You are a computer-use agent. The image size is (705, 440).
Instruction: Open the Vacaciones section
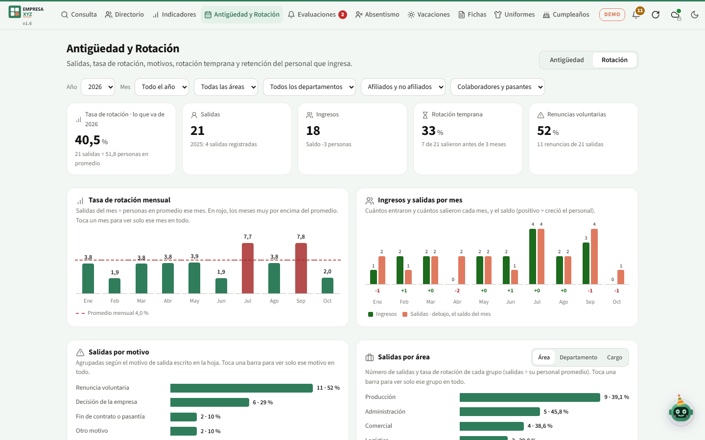coord(428,15)
